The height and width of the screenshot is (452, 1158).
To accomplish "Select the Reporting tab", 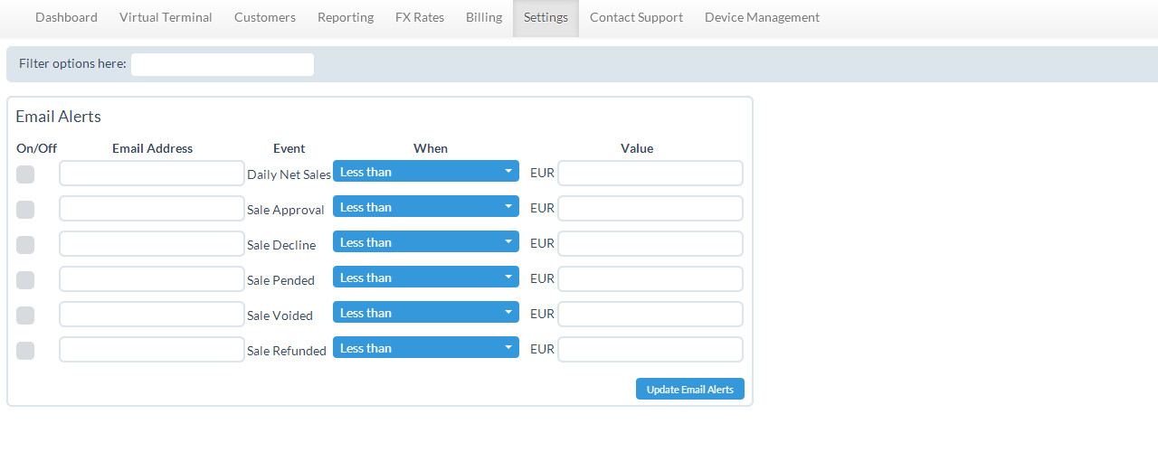I will pyautogui.click(x=346, y=17).
